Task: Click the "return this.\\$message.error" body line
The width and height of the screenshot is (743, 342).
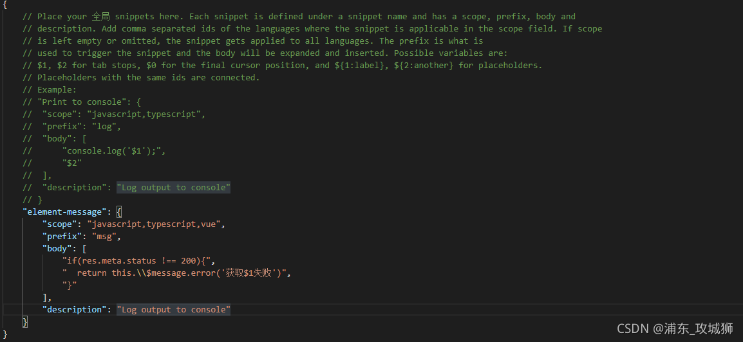Action: coord(176,273)
